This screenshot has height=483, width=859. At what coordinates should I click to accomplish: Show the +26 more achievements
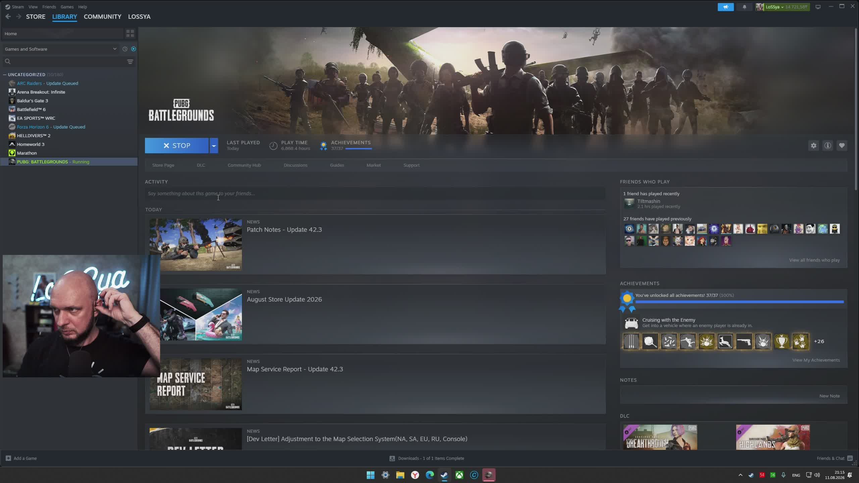tap(819, 341)
